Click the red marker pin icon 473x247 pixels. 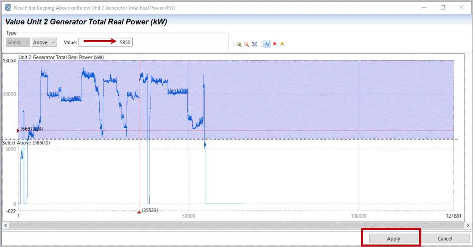pos(275,44)
